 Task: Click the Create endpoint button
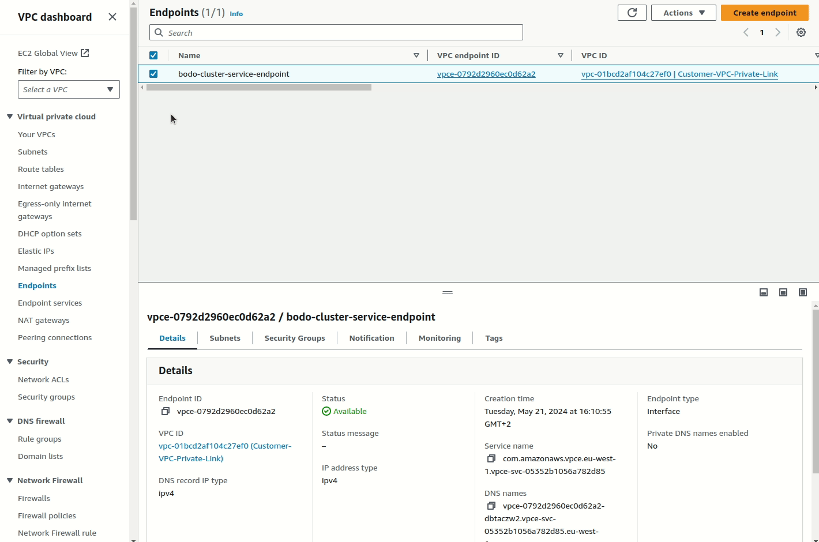point(765,12)
